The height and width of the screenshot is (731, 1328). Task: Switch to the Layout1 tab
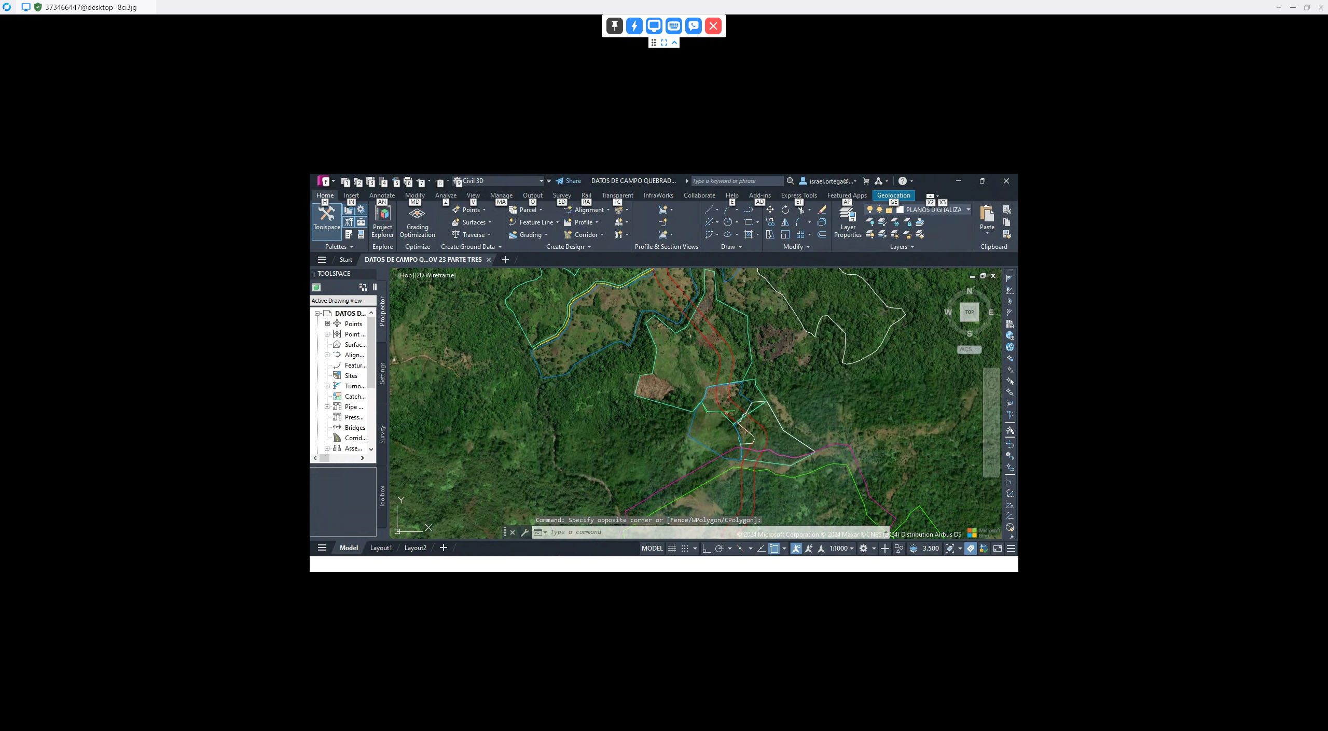tap(381, 548)
